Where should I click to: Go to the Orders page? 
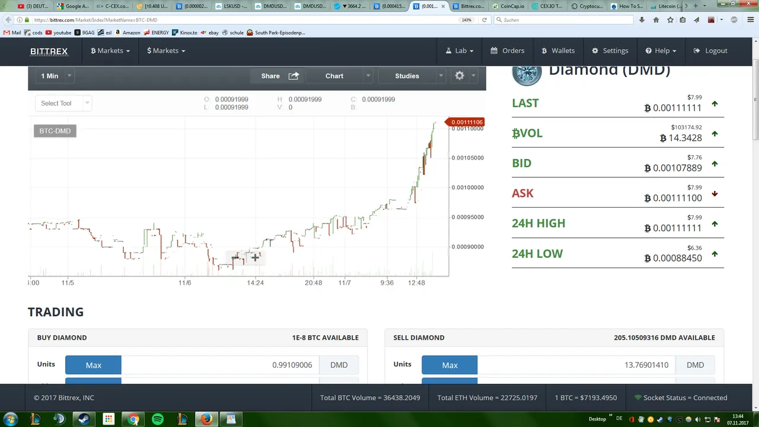508,51
